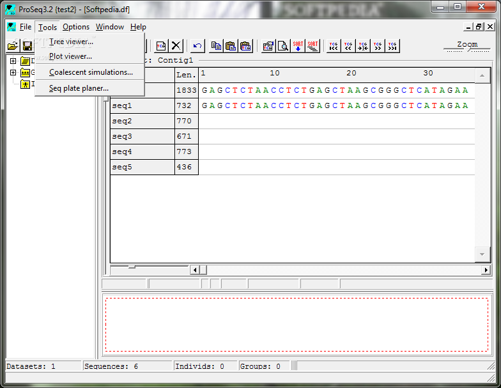Select the seq1 row name
Screen dimensions: 501x388
[x=143, y=106]
